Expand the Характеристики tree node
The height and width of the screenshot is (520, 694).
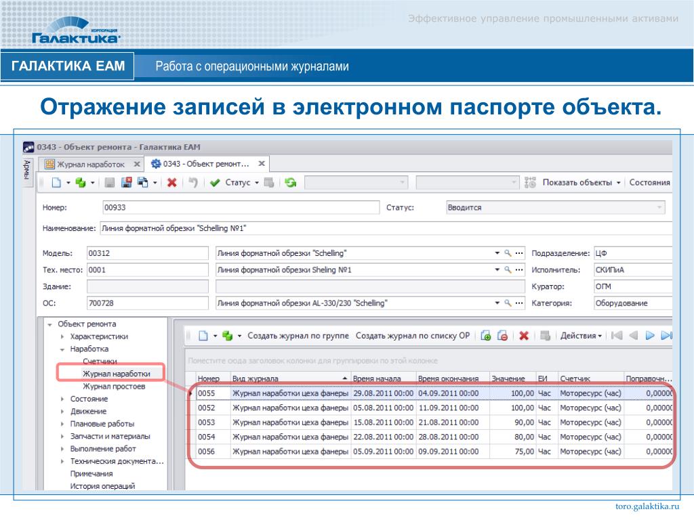click(x=62, y=337)
